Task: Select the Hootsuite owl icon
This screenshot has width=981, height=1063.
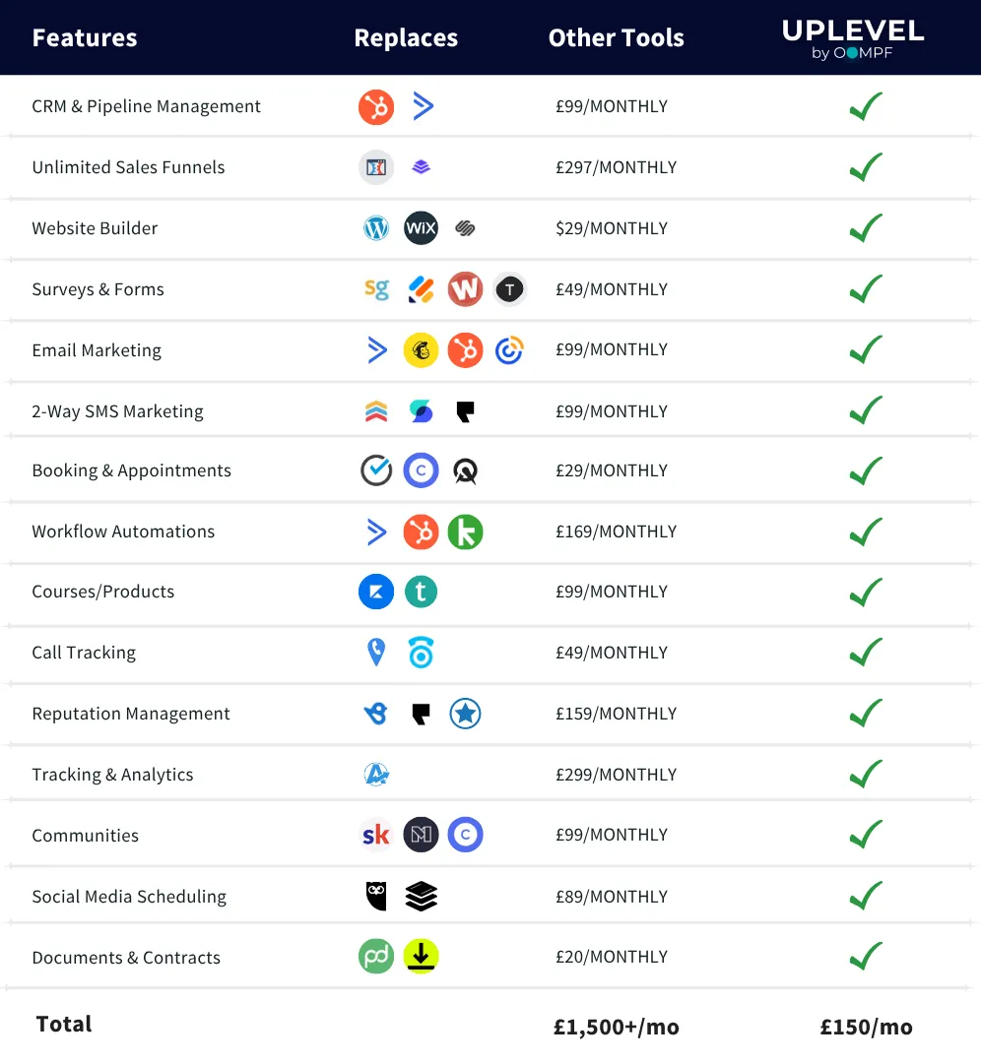Action: click(x=376, y=897)
